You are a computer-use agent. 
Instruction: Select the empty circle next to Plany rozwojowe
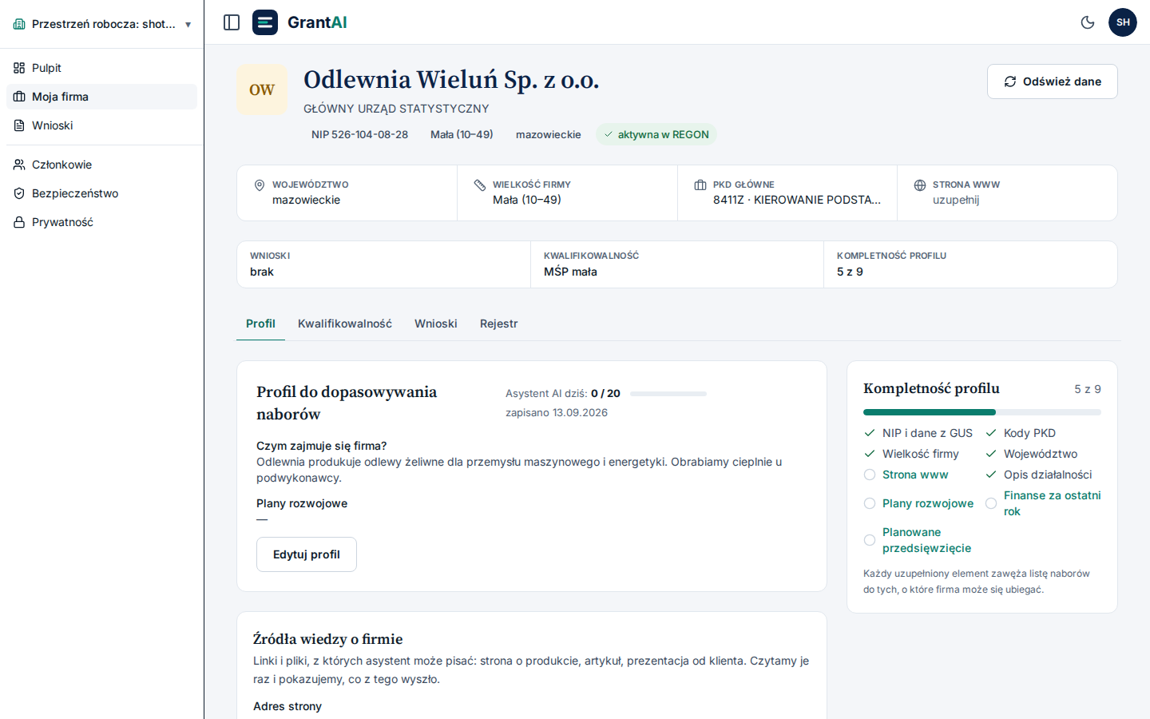click(x=870, y=503)
